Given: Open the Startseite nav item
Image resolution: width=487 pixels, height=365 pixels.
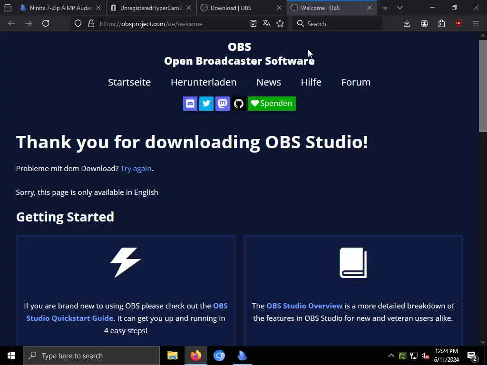Looking at the screenshot, I should pos(129,82).
